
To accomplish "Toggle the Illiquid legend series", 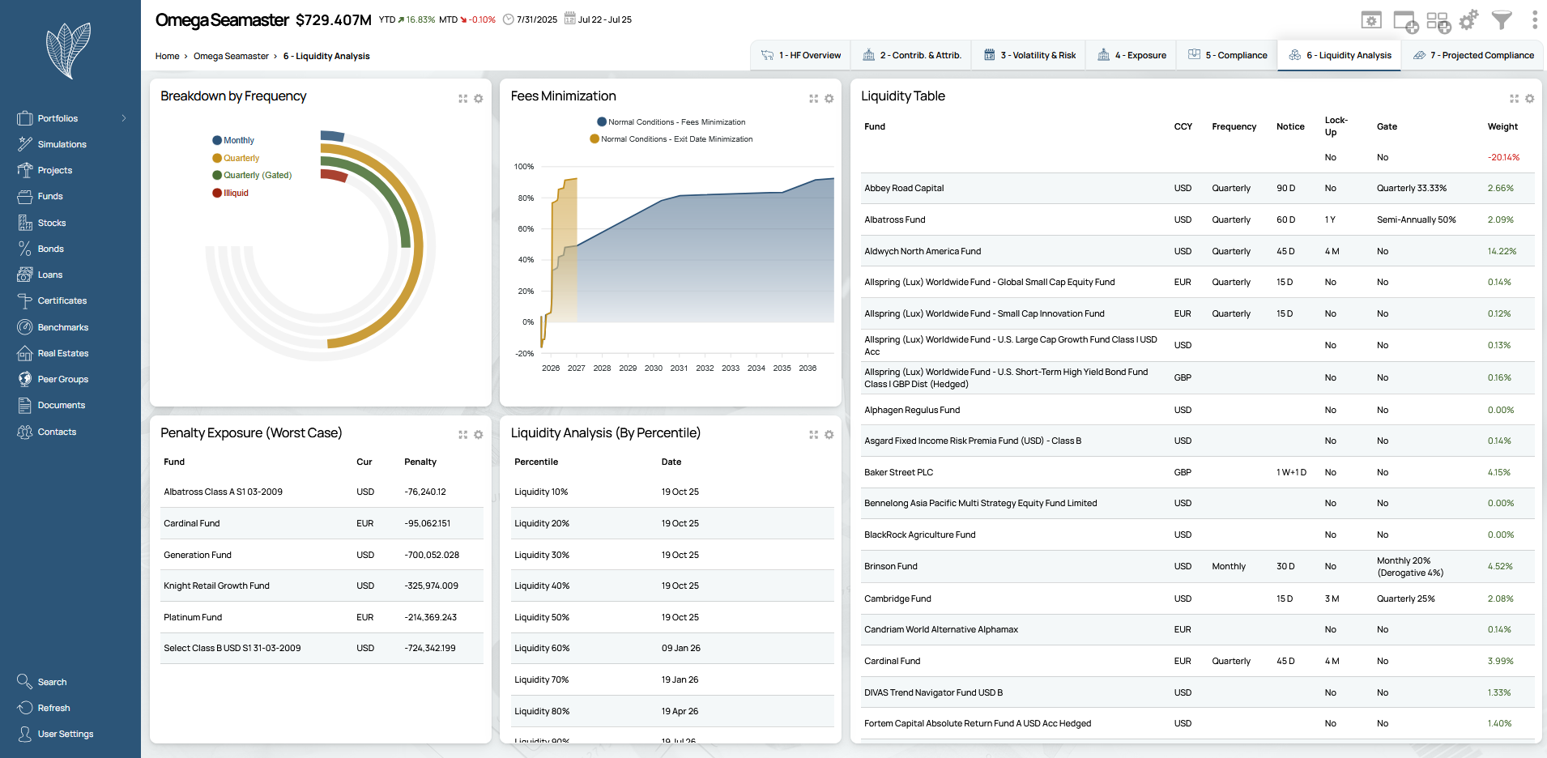I will (x=236, y=193).
